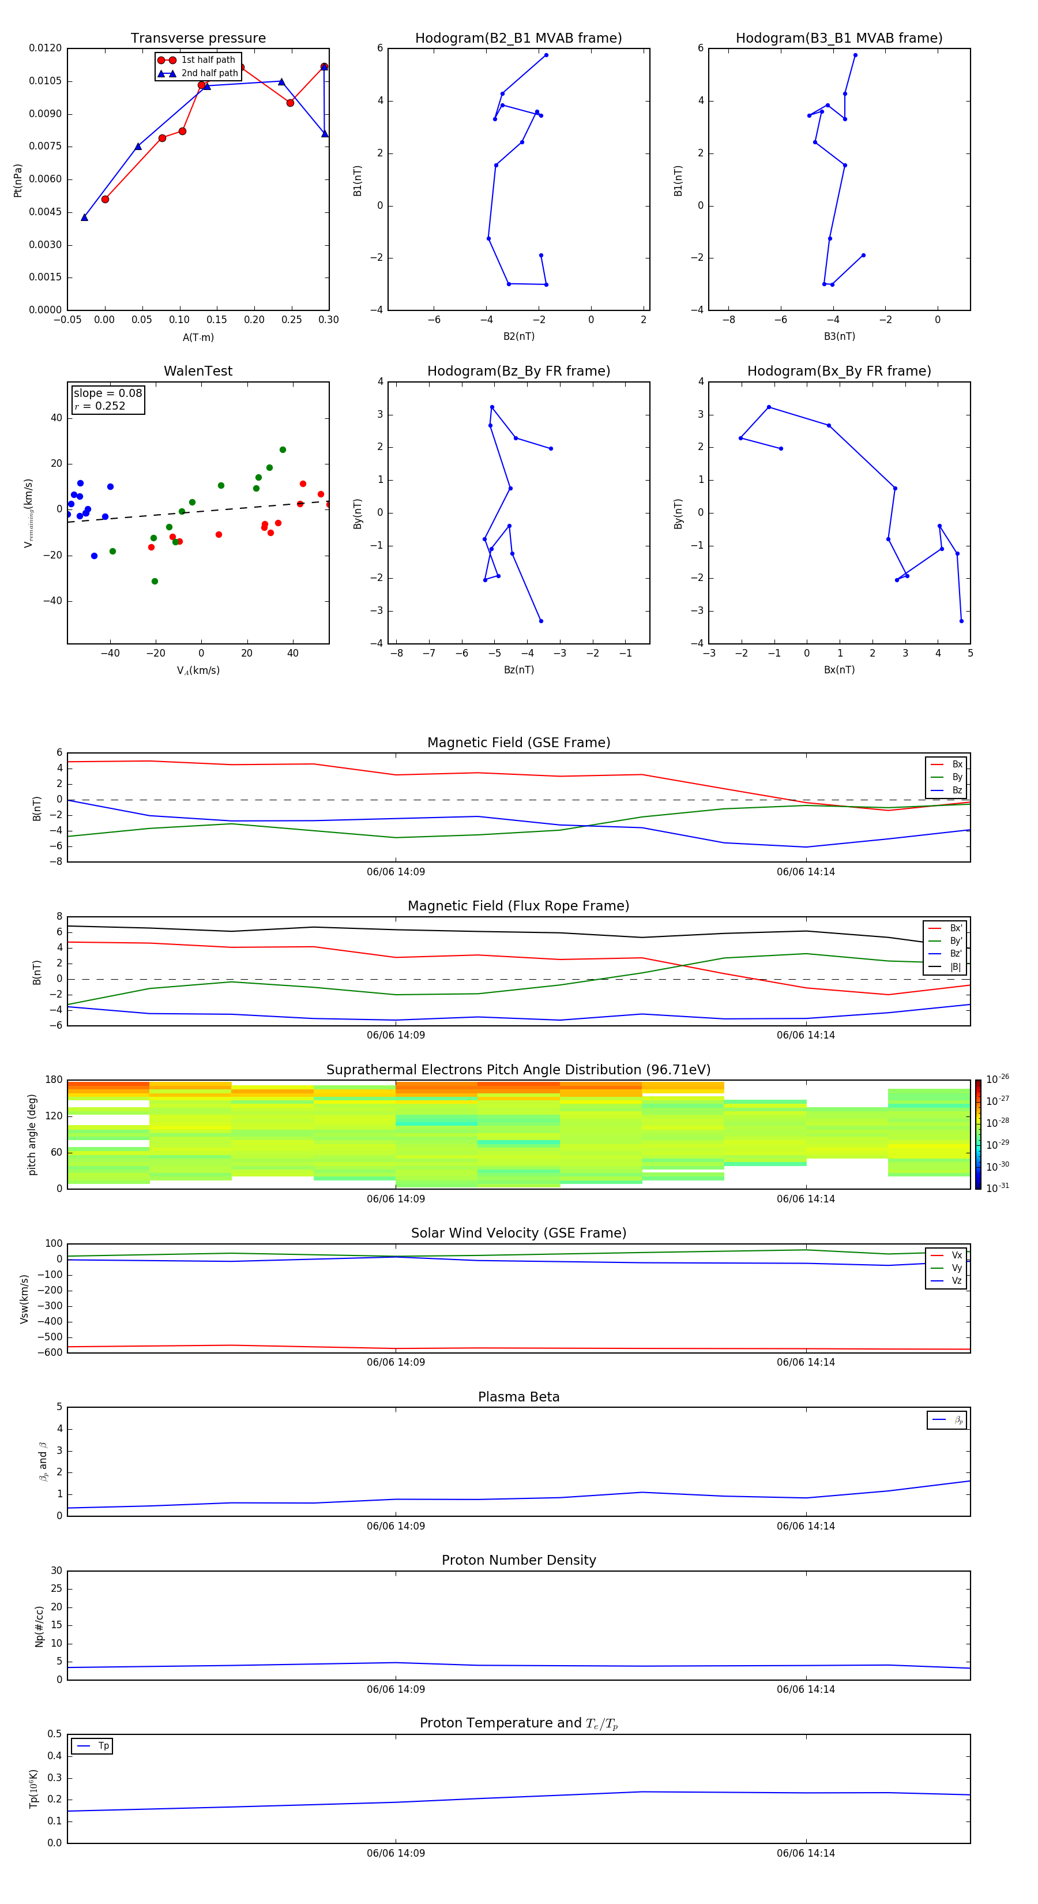The image size is (1038, 1904).
Task: Click the 'WalenTest' plot title
Action: coord(198,371)
